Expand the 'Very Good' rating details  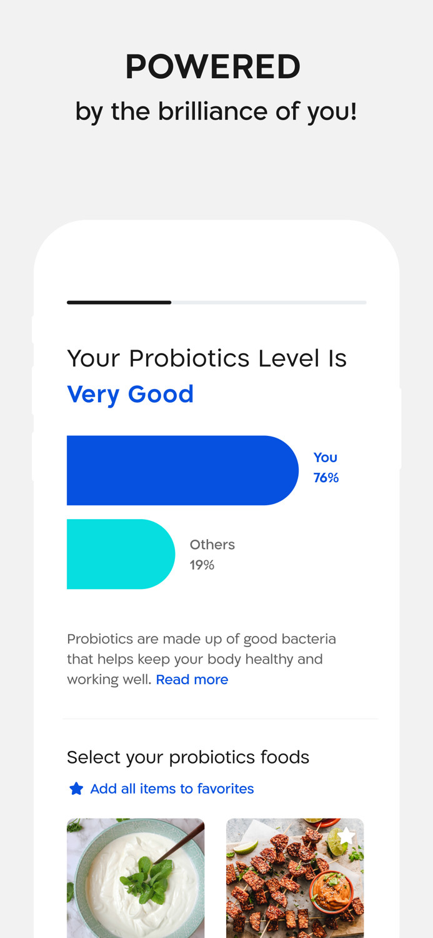131,393
